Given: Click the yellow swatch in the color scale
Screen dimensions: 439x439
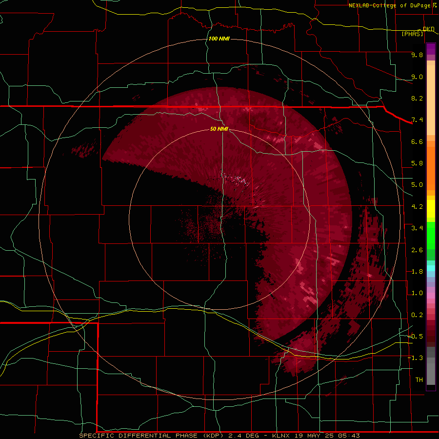Looking at the screenshot, I should pos(431,209).
